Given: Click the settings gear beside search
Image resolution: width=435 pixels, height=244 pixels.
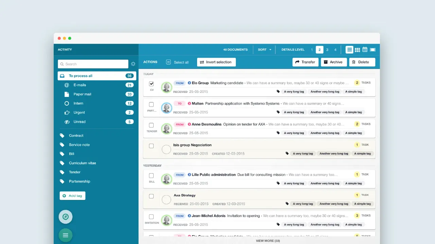Looking at the screenshot, I should (133, 64).
